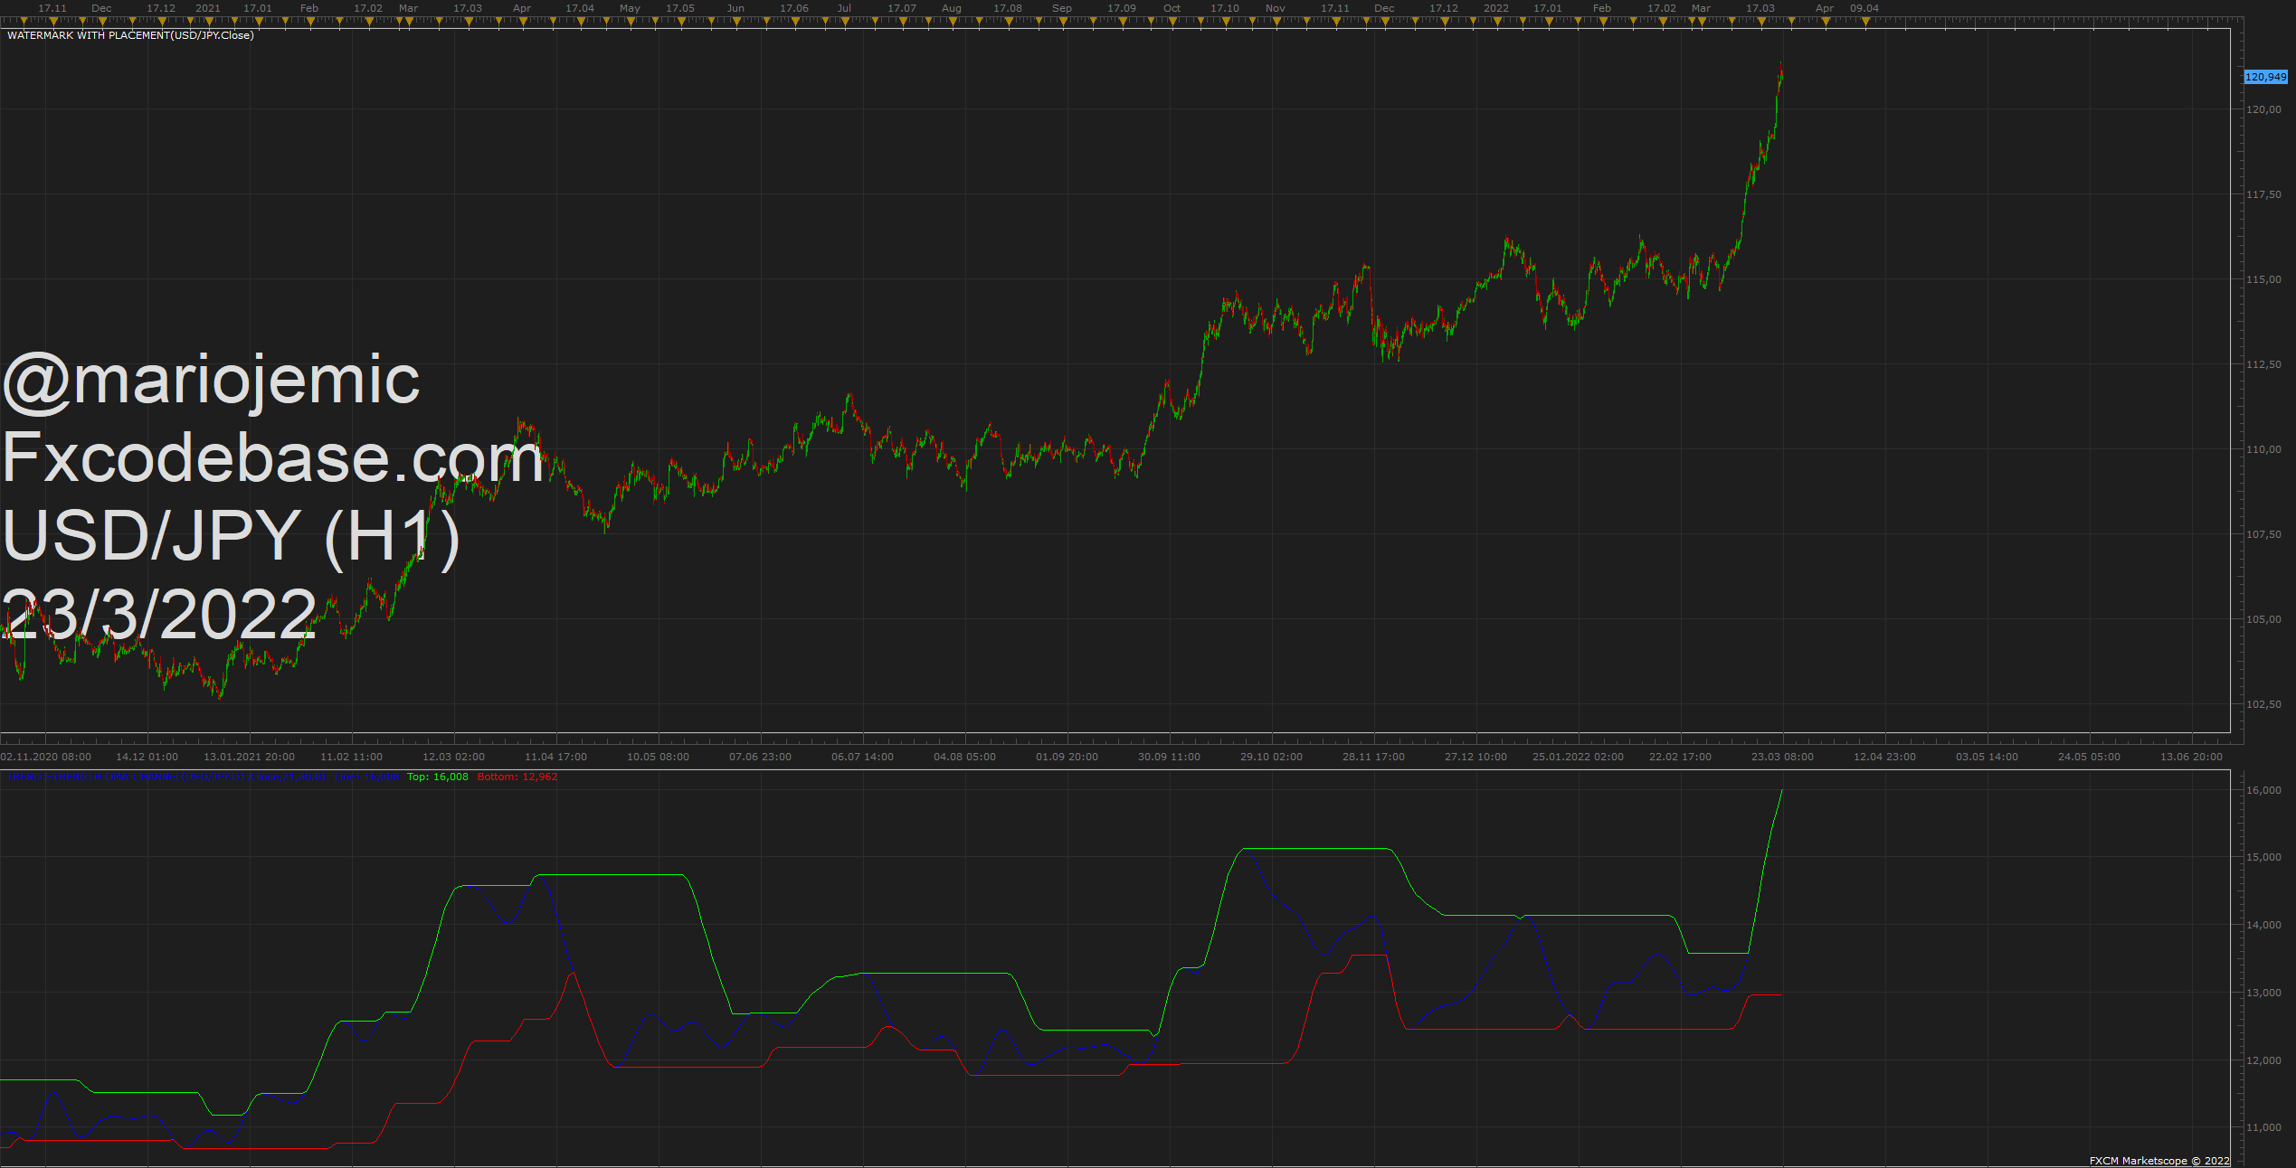Click the Sep label on top timeline

click(1062, 8)
